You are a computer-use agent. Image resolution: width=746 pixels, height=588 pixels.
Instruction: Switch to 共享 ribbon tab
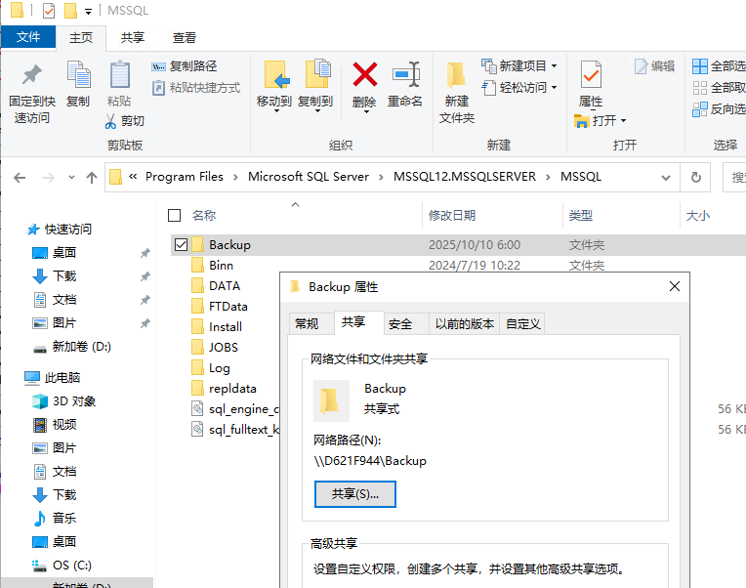coord(132,37)
